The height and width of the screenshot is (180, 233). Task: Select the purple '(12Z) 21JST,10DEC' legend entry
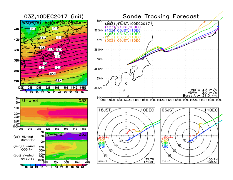tap(123, 27)
